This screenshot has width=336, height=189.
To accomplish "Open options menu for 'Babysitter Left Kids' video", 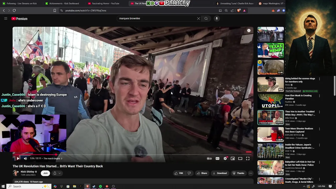I will [x=319, y=162].
